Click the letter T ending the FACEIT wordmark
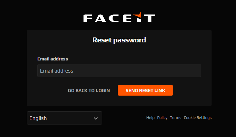 click(150, 18)
